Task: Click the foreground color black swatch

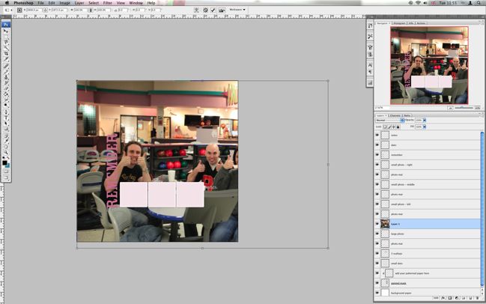Action: coord(4,162)
